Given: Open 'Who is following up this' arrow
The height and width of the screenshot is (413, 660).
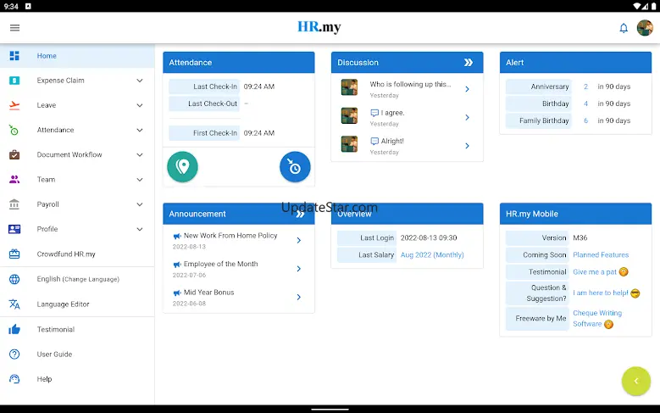Looking at the screenshot, I should point(467,89).
